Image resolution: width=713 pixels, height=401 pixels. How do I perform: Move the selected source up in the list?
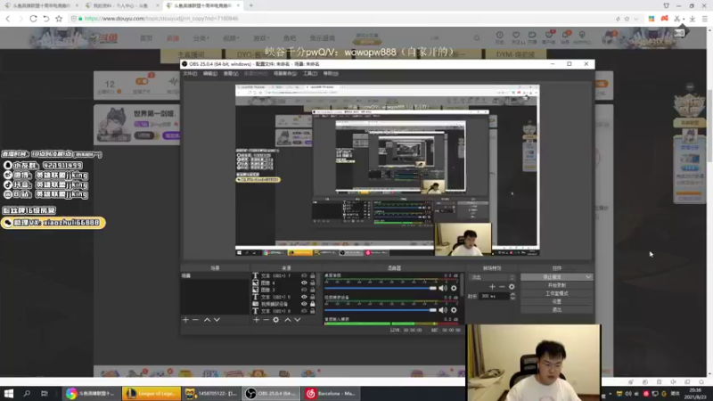pos(287,320)
